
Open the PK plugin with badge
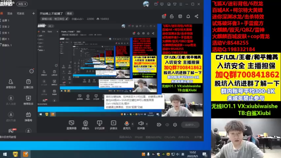(x=11, y=131)
